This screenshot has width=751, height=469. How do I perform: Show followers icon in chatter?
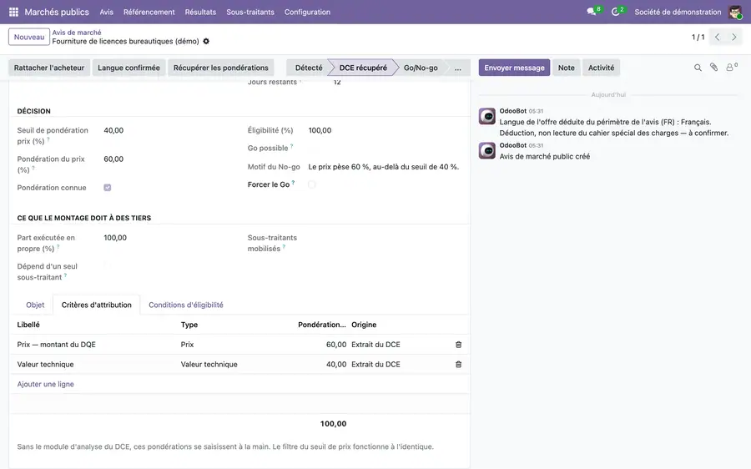tap(731, 68)
